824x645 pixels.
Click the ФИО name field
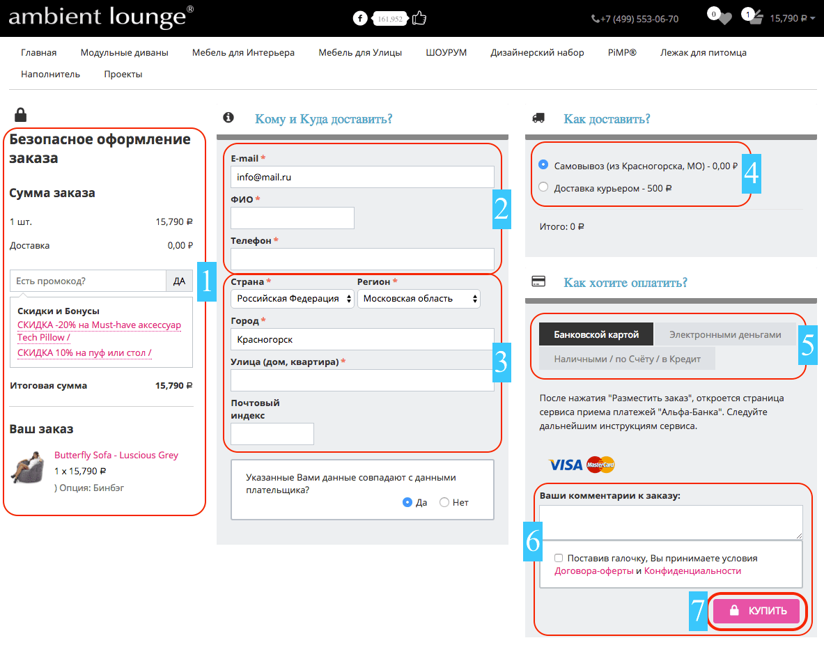292,217
